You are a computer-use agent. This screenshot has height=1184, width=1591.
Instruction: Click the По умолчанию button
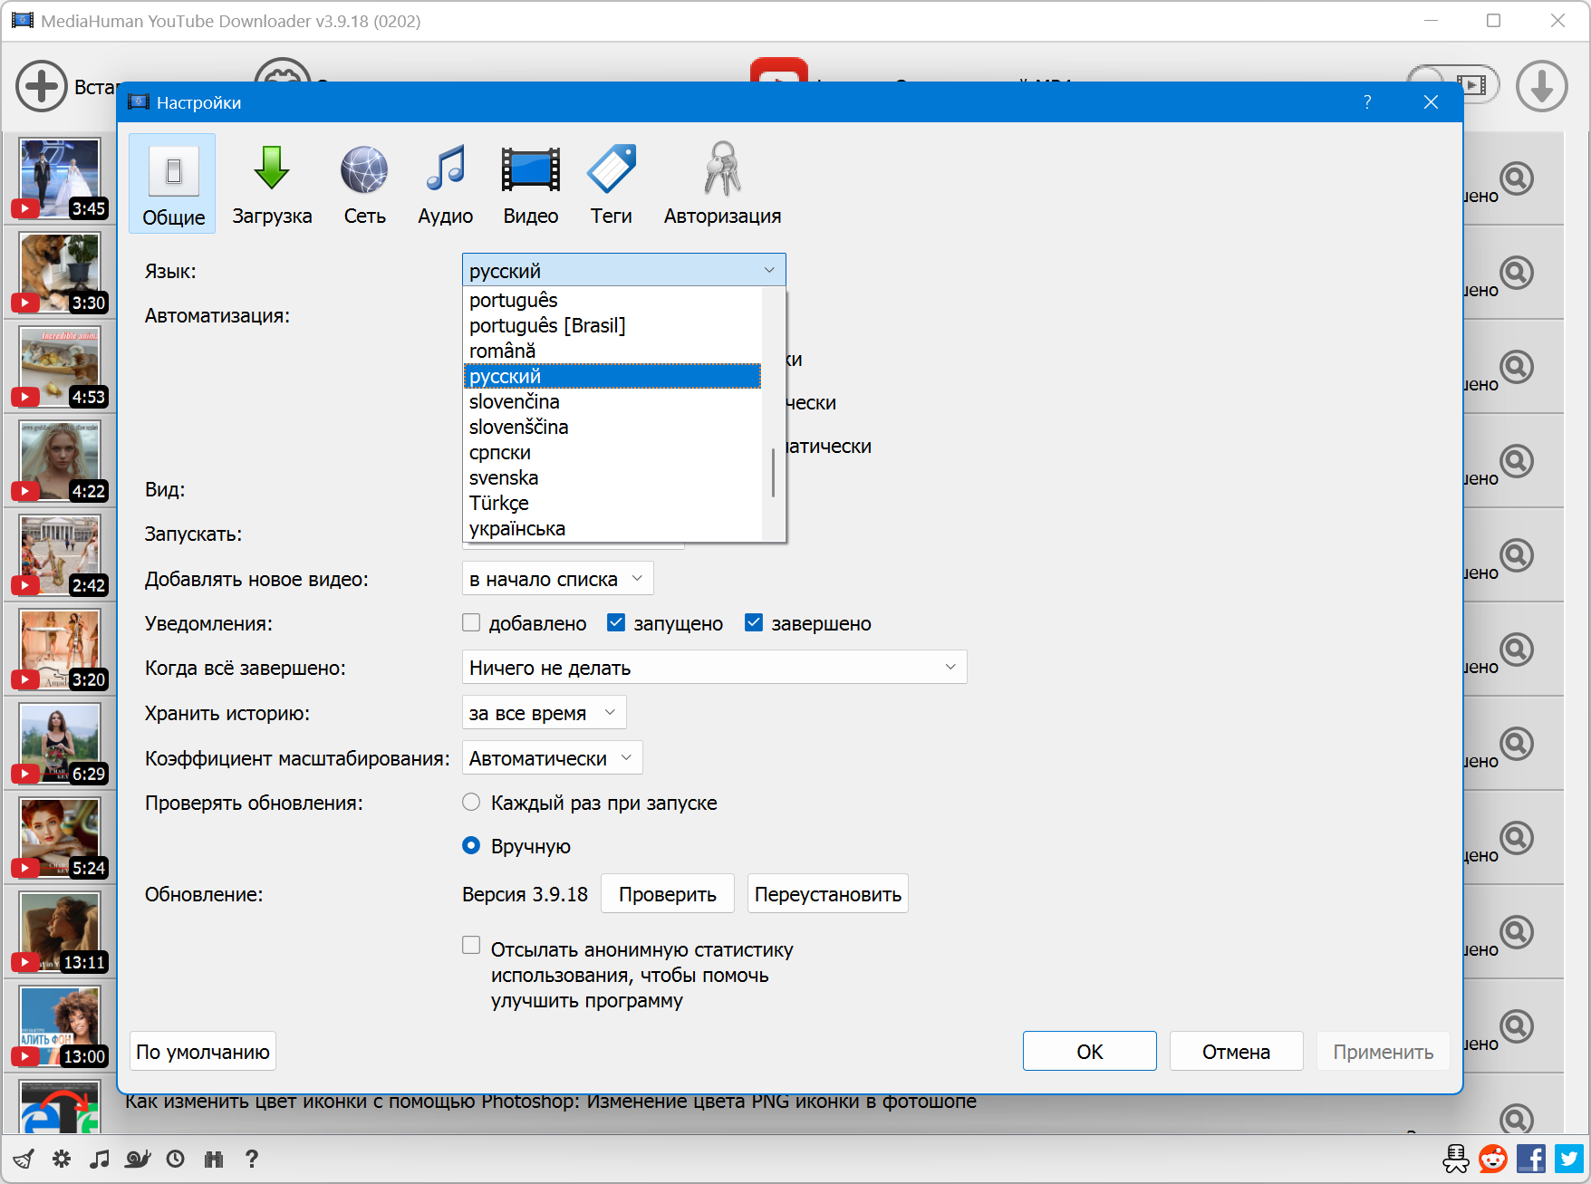tap(203, 1052)
